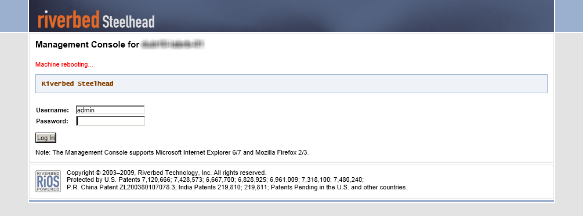Click the blue bar below the footer

(291, 201)
